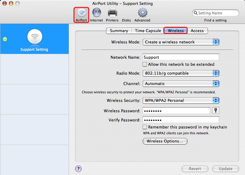This screenshot has height=175, width=245.
Task: Click the Setting Name search field
Action: pyautogui.click(x=216, y=13)
